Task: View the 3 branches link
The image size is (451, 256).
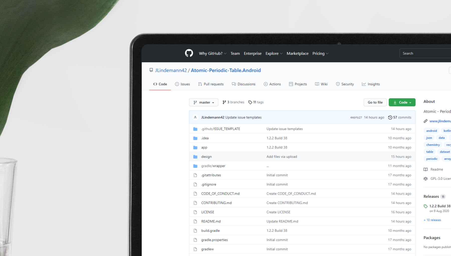Action: point(233,102)
